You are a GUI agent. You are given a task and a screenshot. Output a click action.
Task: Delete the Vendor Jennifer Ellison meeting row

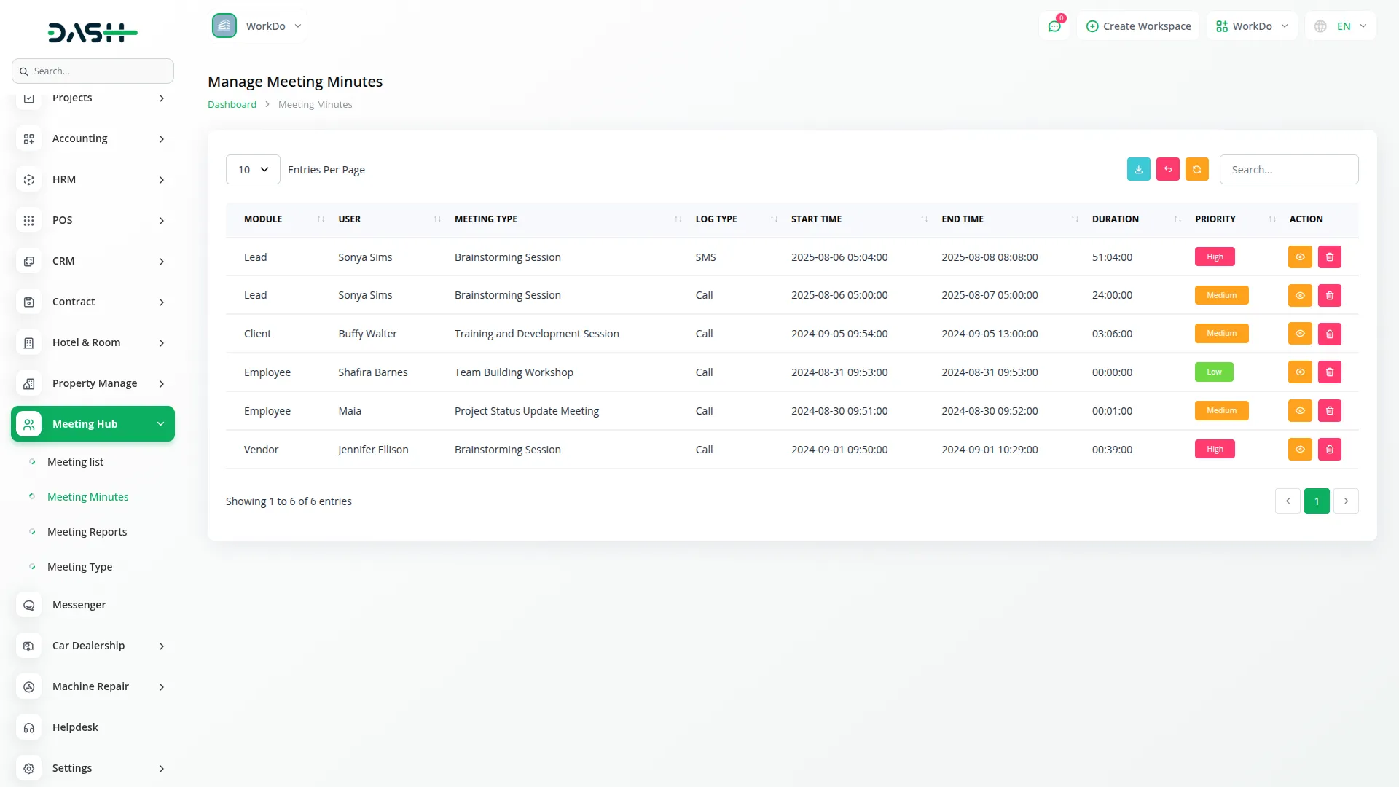(x=1329, y=450)
